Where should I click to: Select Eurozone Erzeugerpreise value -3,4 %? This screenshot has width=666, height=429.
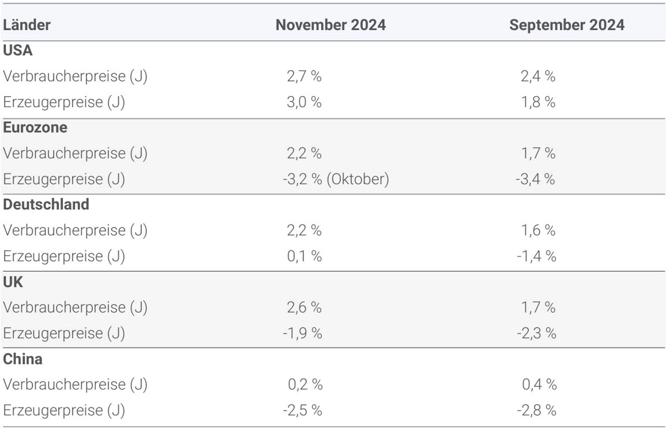(x=535, y=179)
